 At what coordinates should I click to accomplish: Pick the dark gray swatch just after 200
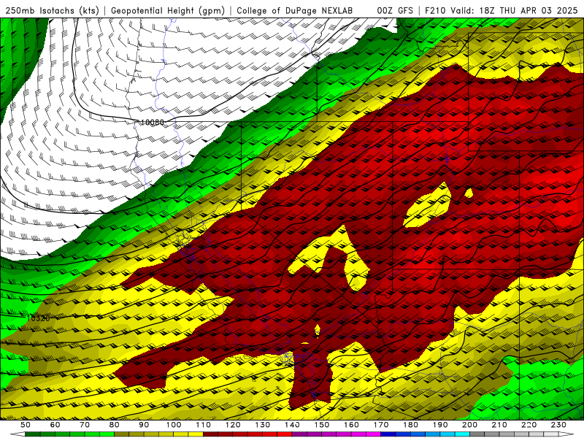point(477,434)
